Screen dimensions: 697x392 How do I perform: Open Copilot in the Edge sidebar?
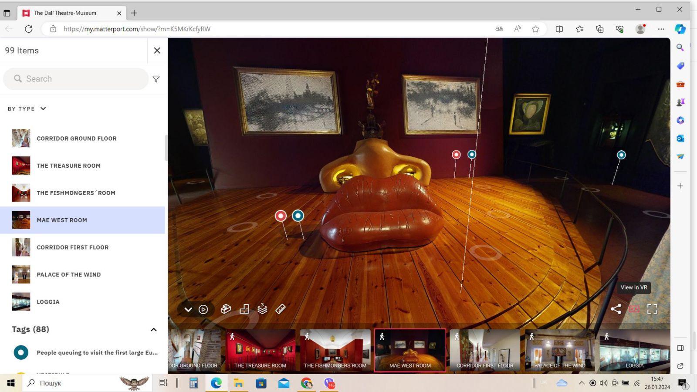tap(680, 29)
